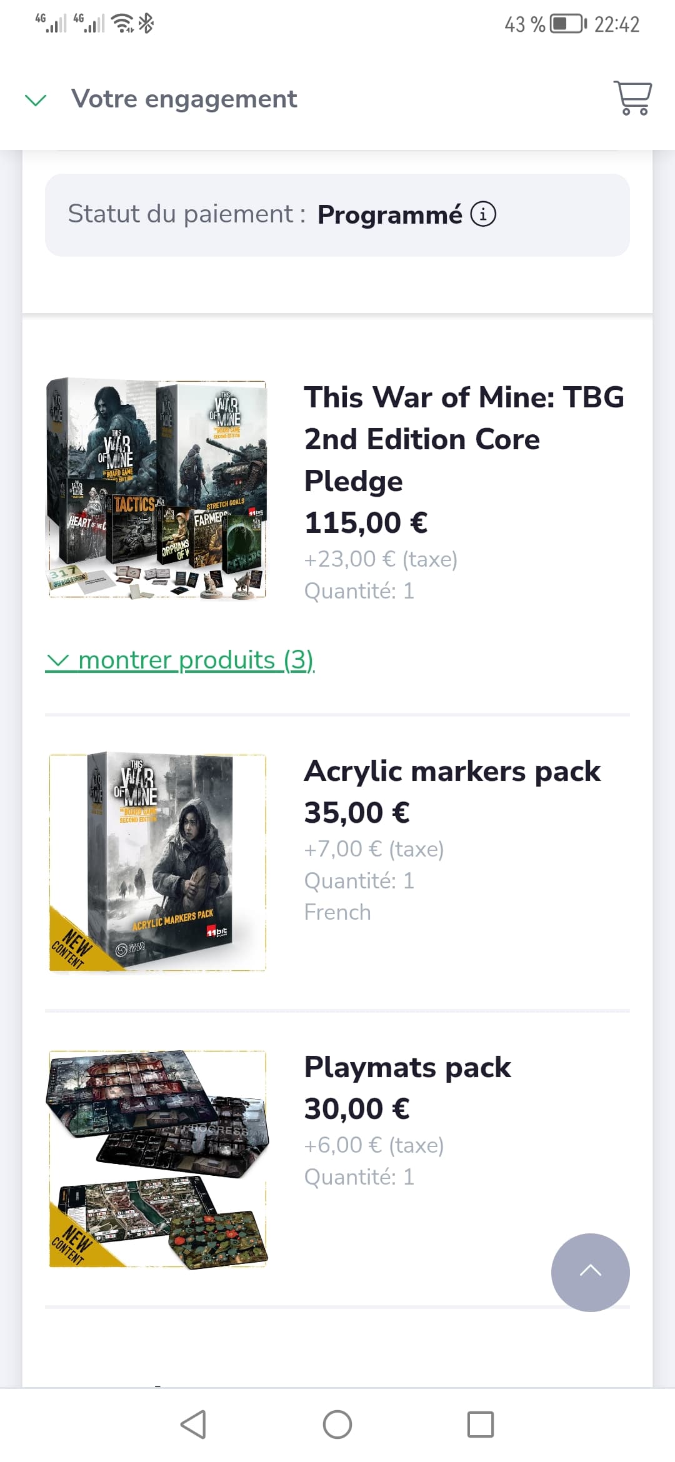Tap the Android home circle icon
The image size is (675, 1462).
coord(337,1425)
